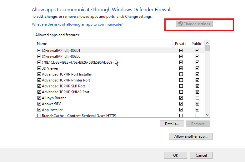
Task: Select the Advanced TCP/IP SLP Port row
Action: tap(120, 86)
